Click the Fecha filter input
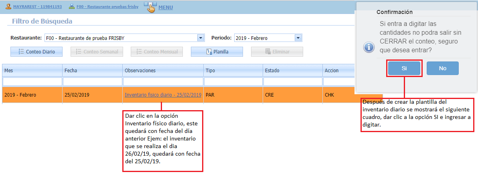The image size is (478, 184). (93, 81)
